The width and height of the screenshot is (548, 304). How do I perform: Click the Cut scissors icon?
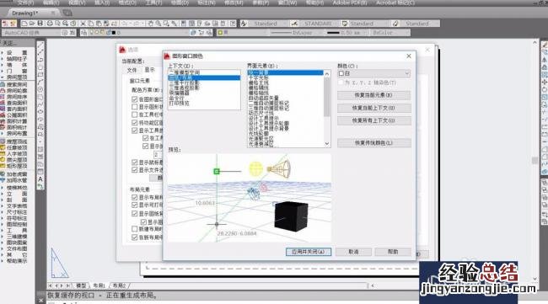(83, 24)
